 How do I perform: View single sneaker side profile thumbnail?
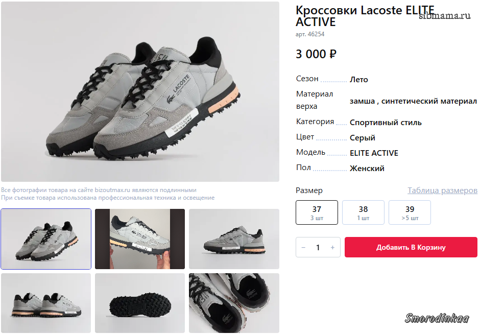tap(234, 238)
